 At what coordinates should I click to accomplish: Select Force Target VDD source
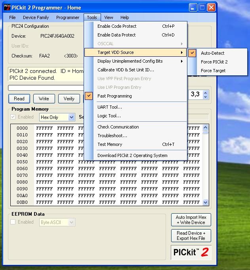pyautogui.click(x=218, y=71)
